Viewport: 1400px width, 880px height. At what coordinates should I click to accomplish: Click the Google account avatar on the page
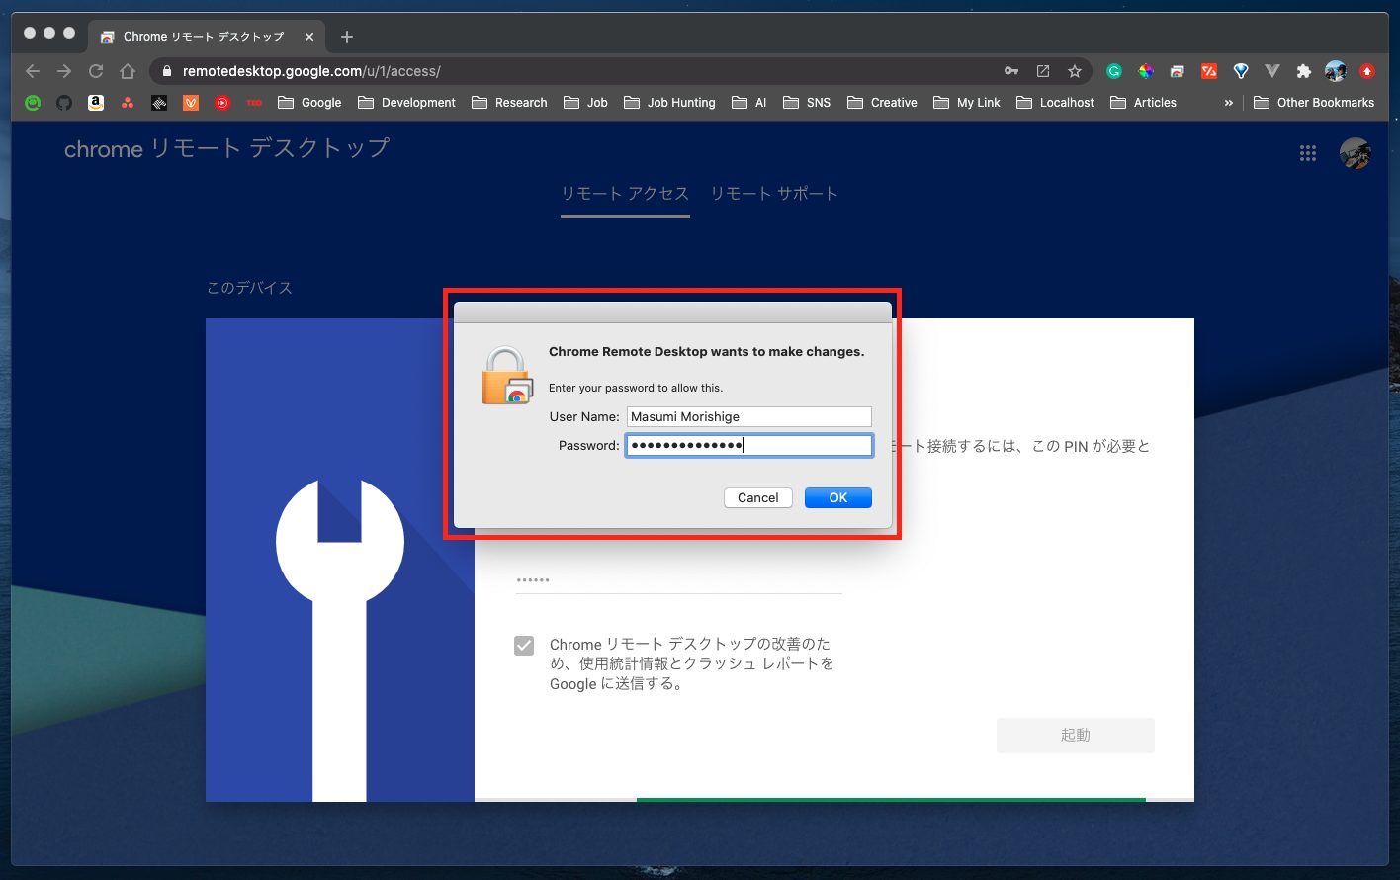pos(1355,153)
